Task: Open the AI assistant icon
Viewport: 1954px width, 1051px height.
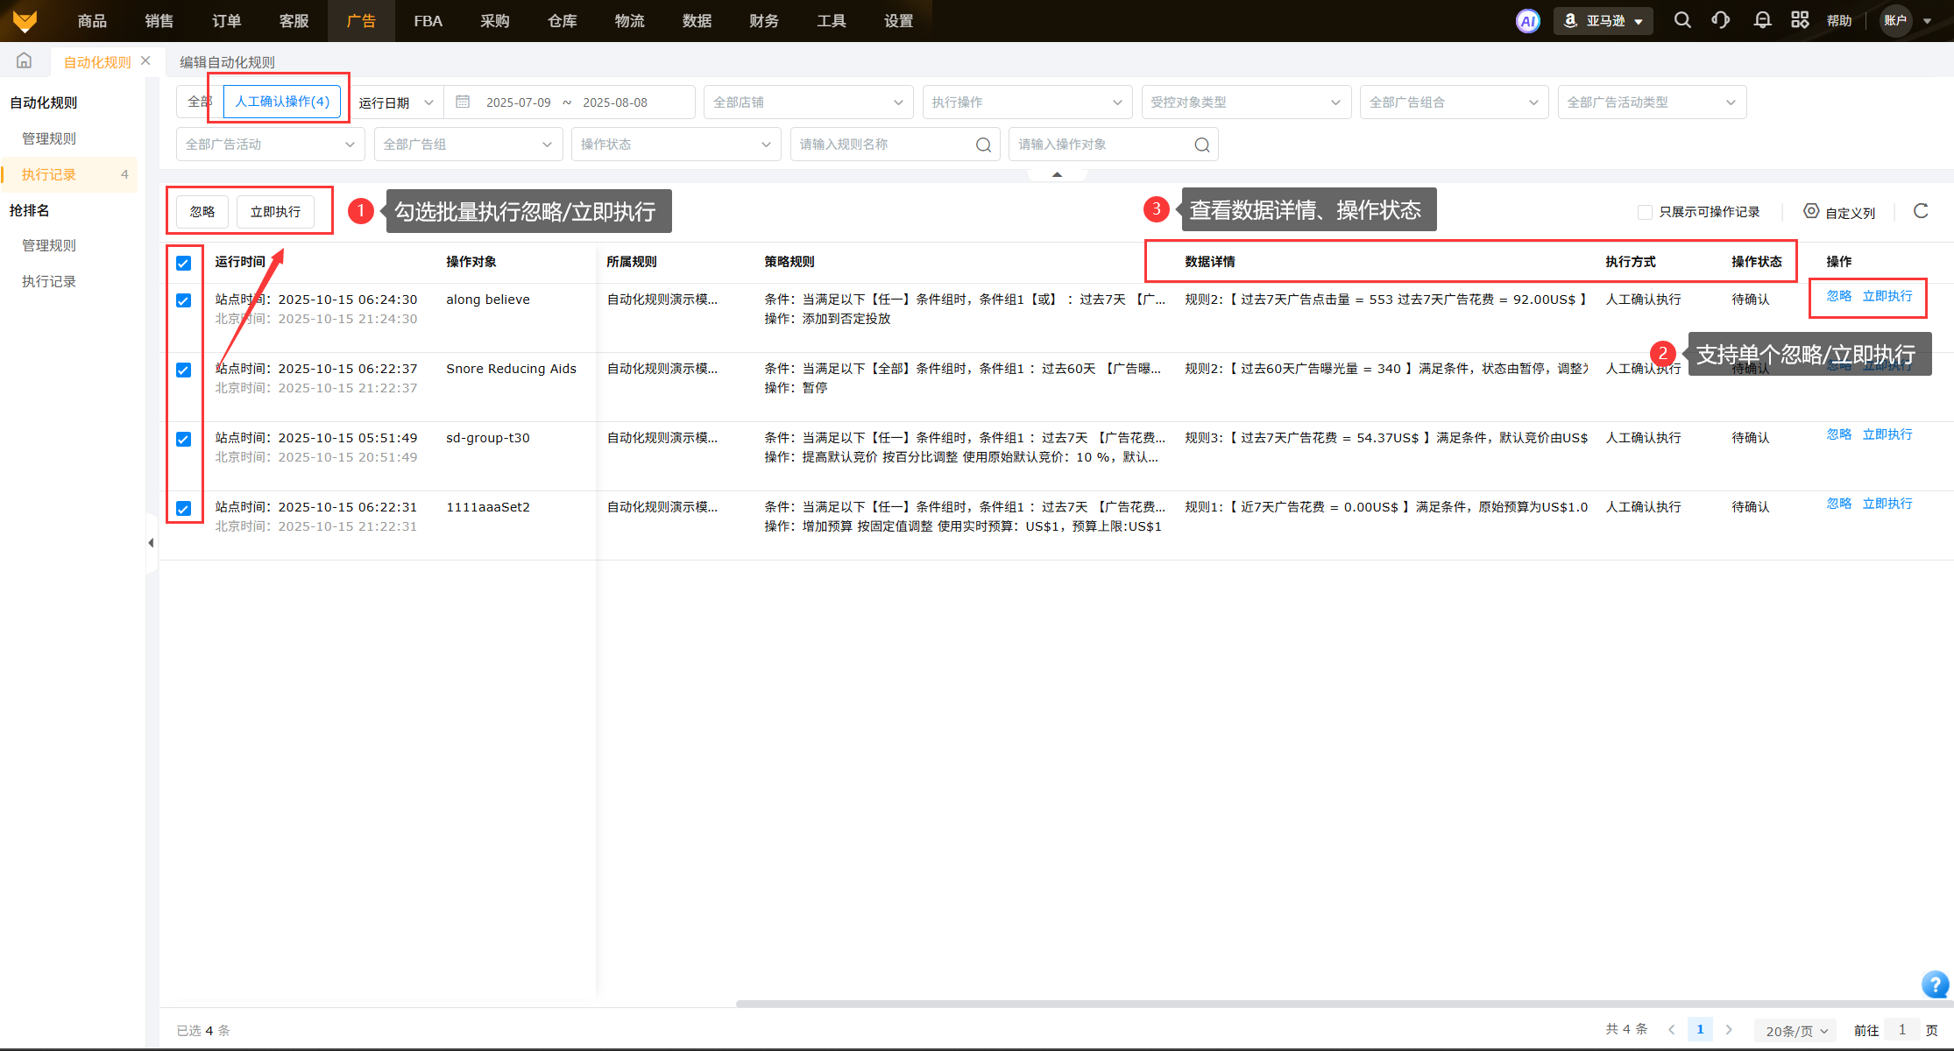Action: tap(1527, 21)
